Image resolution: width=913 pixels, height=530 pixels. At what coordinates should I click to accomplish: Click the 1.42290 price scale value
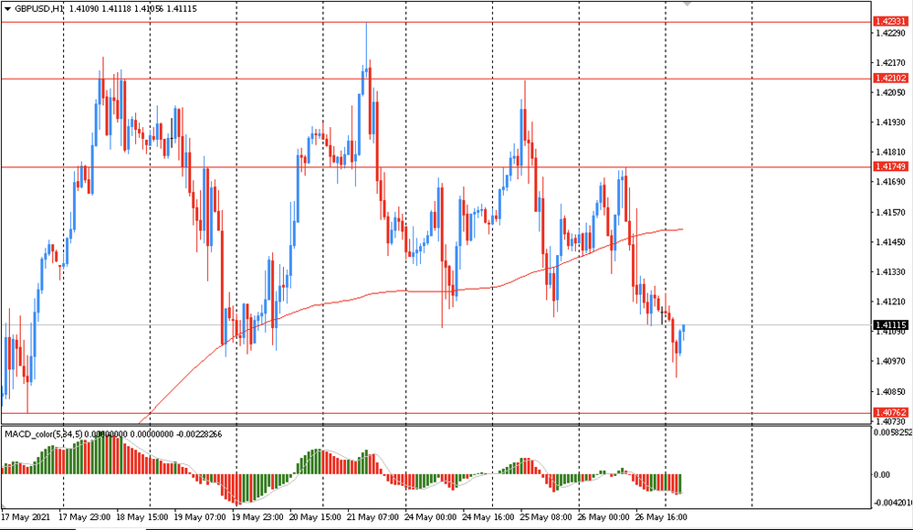pos(891,33)
